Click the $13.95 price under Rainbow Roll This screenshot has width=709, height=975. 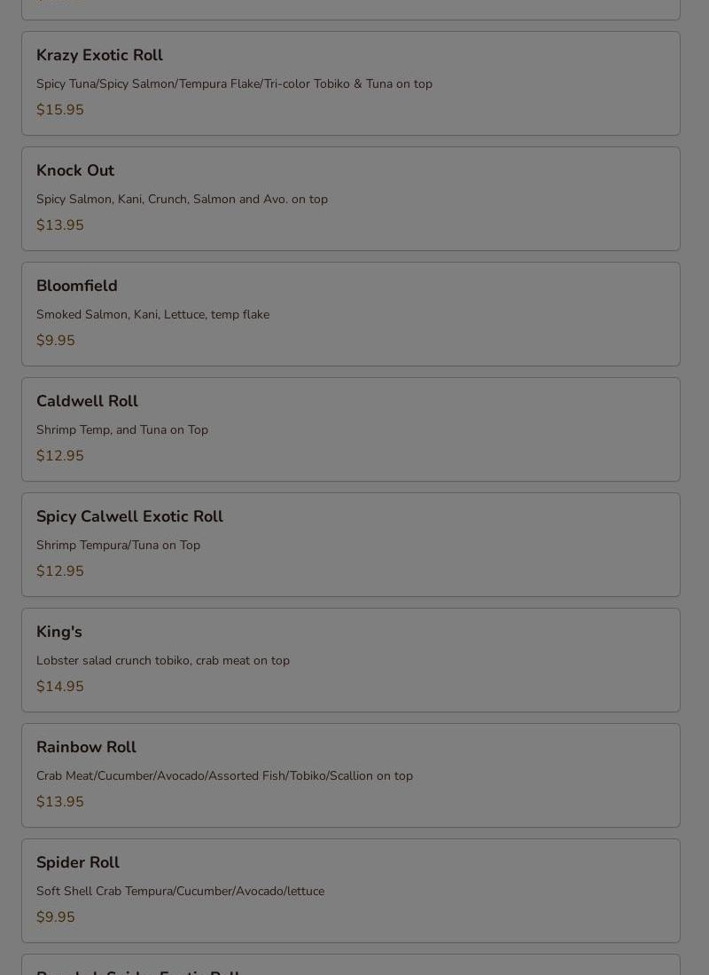tap(60, 802)
